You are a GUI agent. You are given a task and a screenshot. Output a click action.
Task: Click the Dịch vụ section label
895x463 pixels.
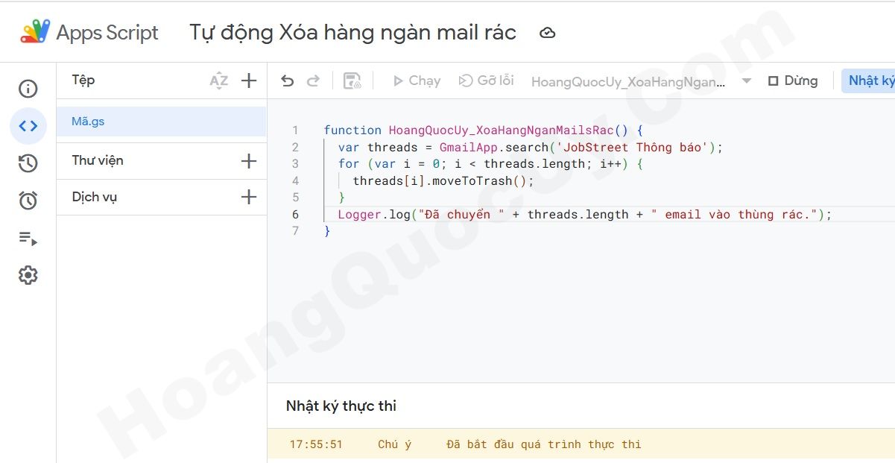pos(95,197)
